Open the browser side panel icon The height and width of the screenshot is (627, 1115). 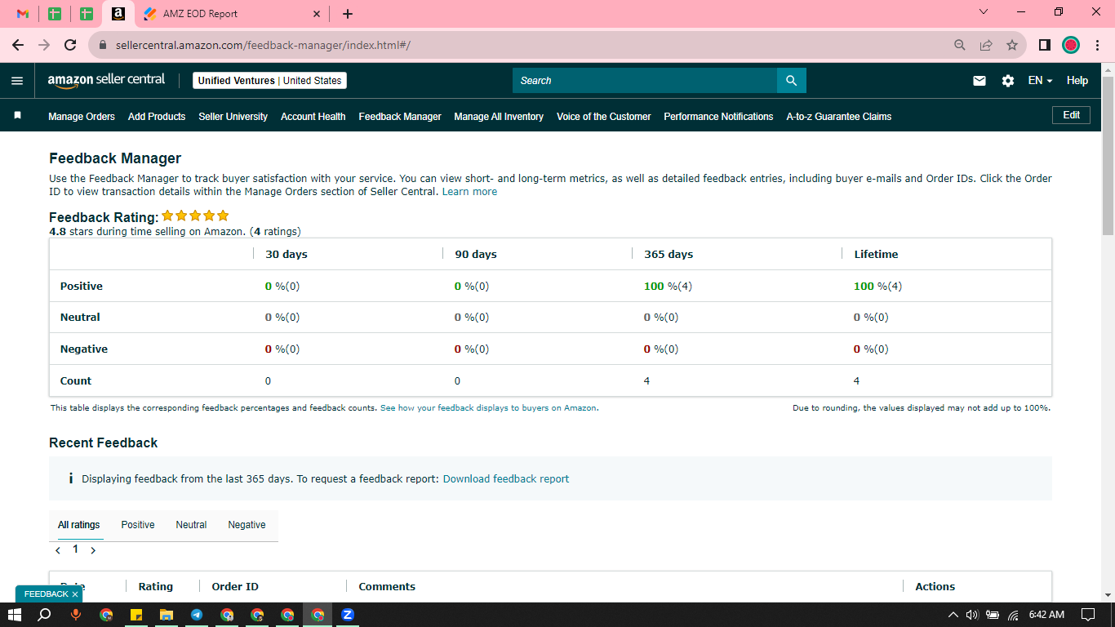1045,45
